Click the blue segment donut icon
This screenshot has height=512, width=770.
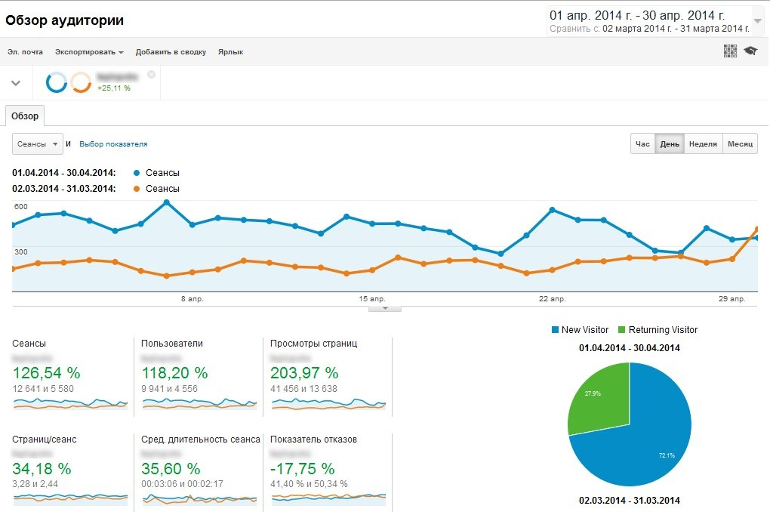(x=57, y=82)
